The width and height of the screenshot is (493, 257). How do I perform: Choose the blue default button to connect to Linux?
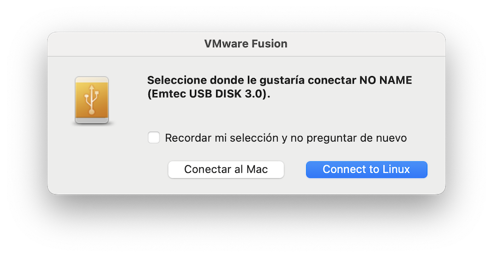[x=366, y=170]
